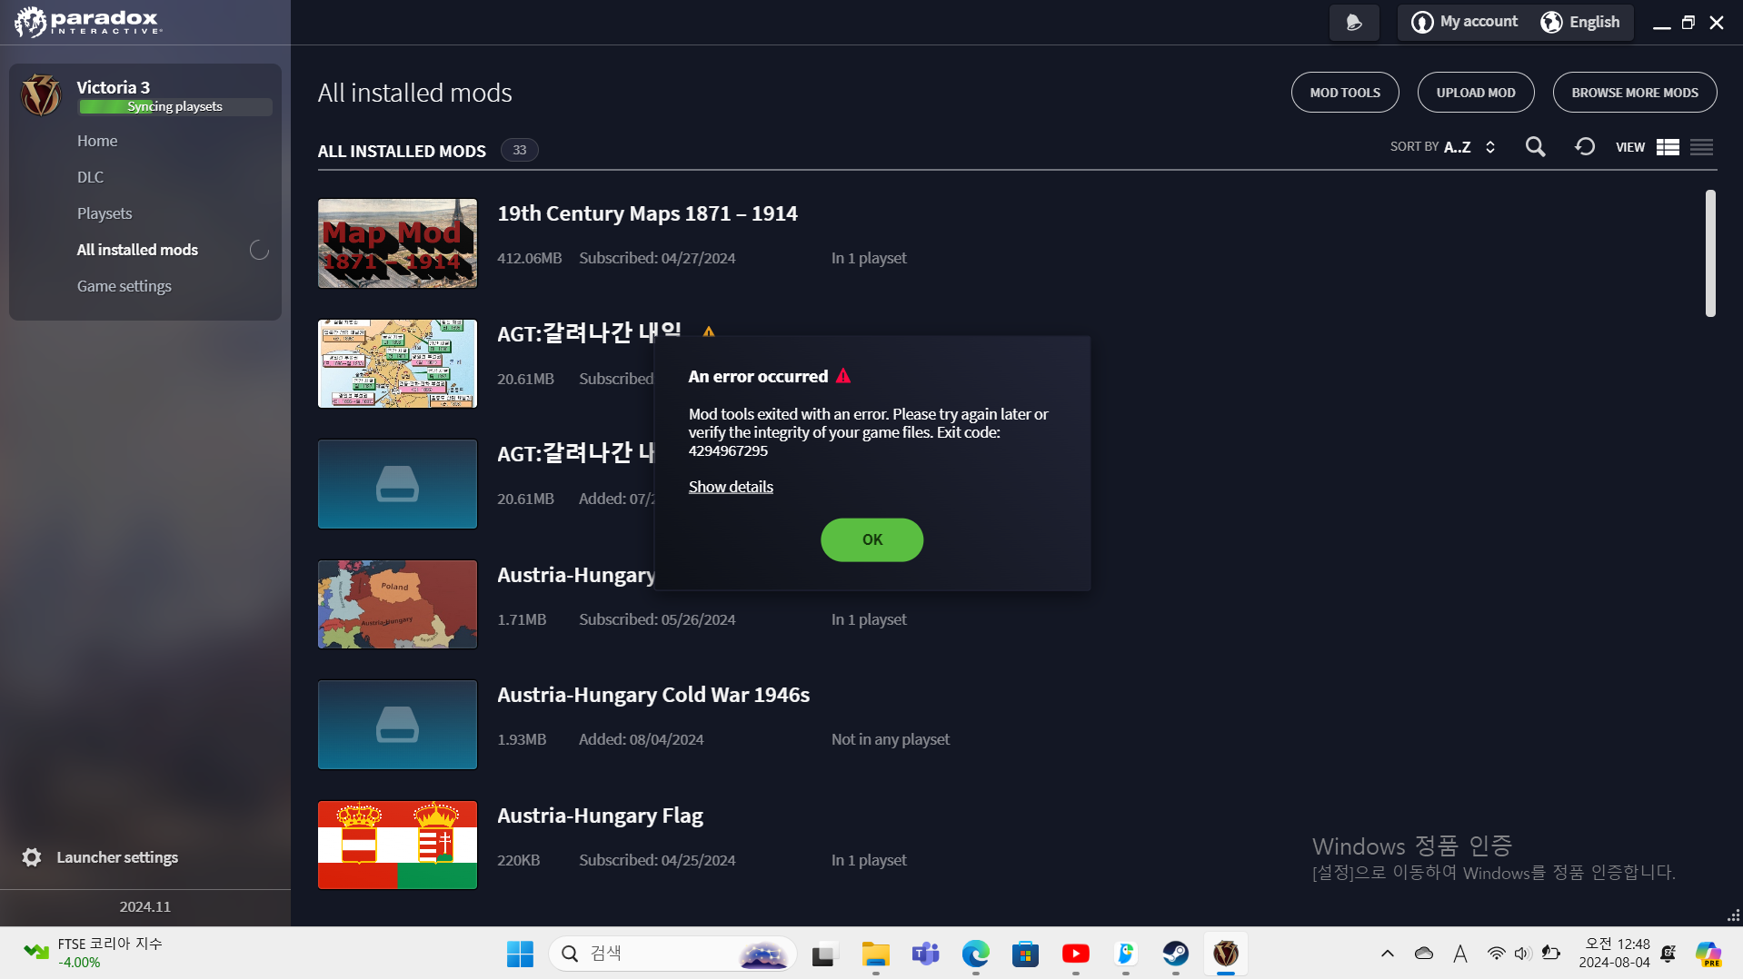Open the My account menu
The height and width of the screenshot is (979, 1743).
(1464, 22)
